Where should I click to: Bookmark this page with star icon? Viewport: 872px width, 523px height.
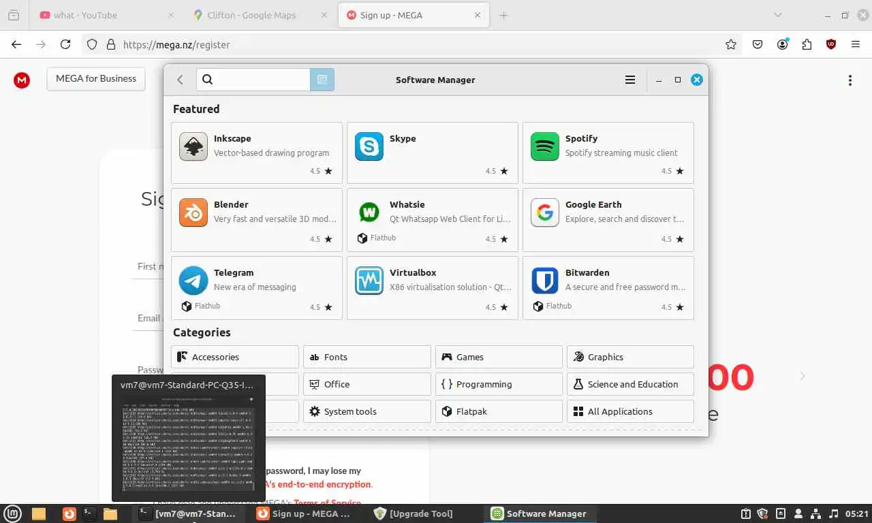click(x=731, y=44)
